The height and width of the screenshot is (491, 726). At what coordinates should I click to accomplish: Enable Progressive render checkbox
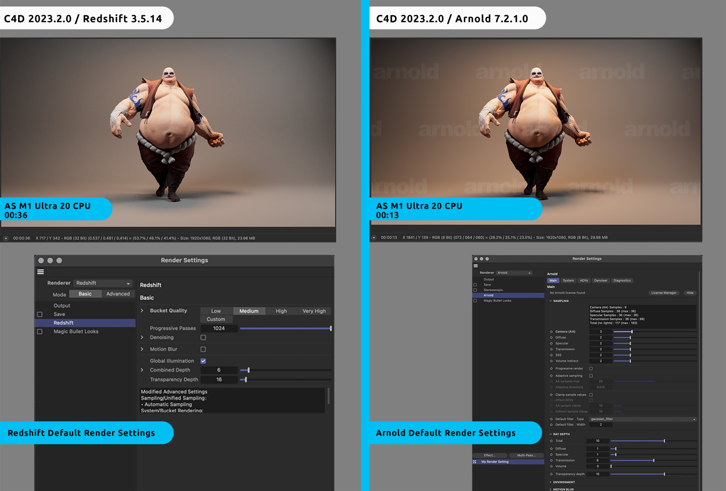[591, 368]
